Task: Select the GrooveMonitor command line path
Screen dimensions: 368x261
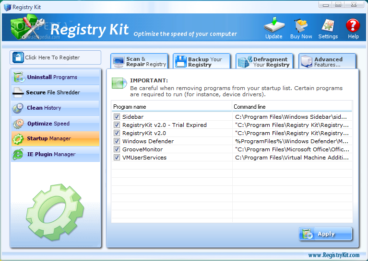Action: tap(292, 149)
